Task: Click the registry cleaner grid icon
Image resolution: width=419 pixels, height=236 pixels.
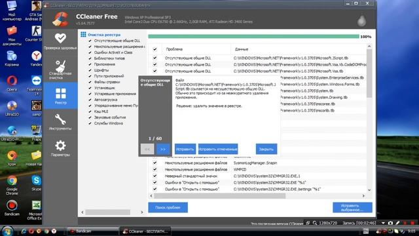Action: point(83,35)
